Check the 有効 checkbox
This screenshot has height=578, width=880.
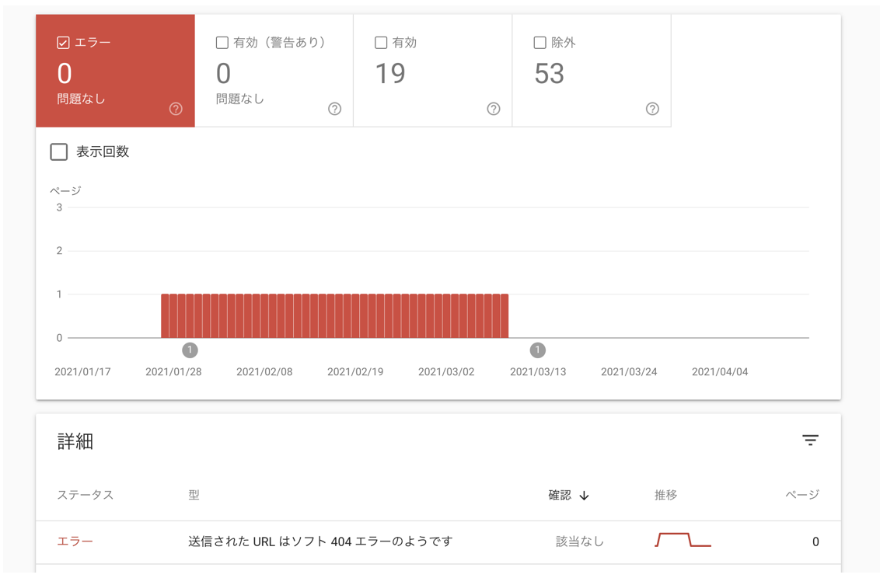coord(381,43)
